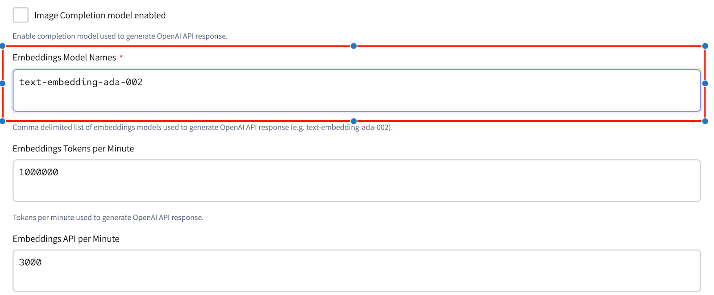The height and width of the screenshot is (295, 714).
Task: Click the bottom-left selection handle
Action: (2, 121)
